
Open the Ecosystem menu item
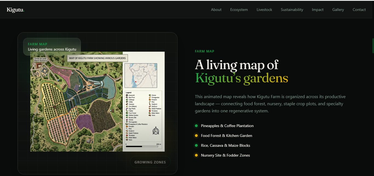pyautogui.click(x=239, y=10)
